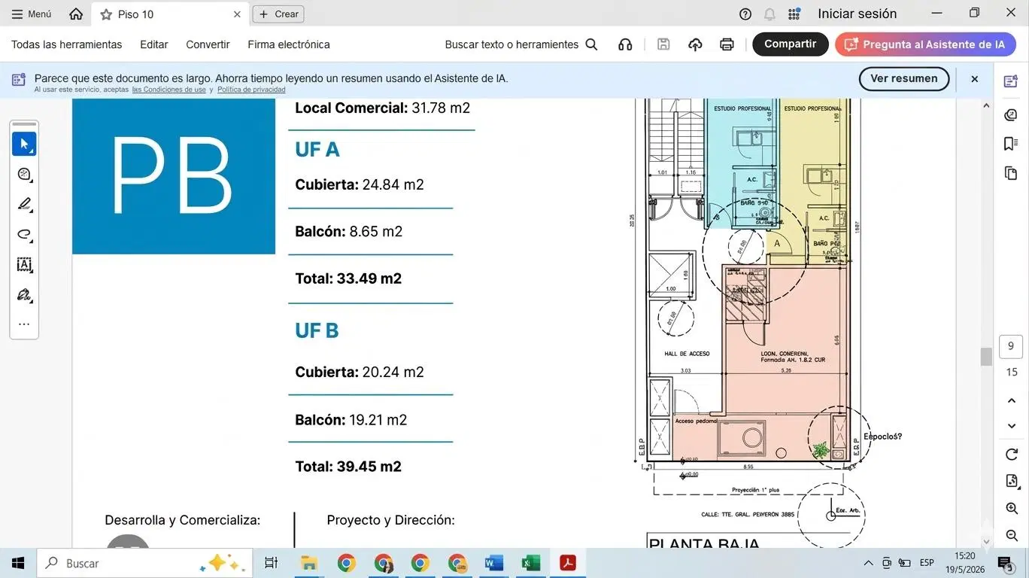Image resolution: width=1029 pixels, height=578 pixels.
Task: Close the Piso 10 tab
Action: (x=237, y=14)
